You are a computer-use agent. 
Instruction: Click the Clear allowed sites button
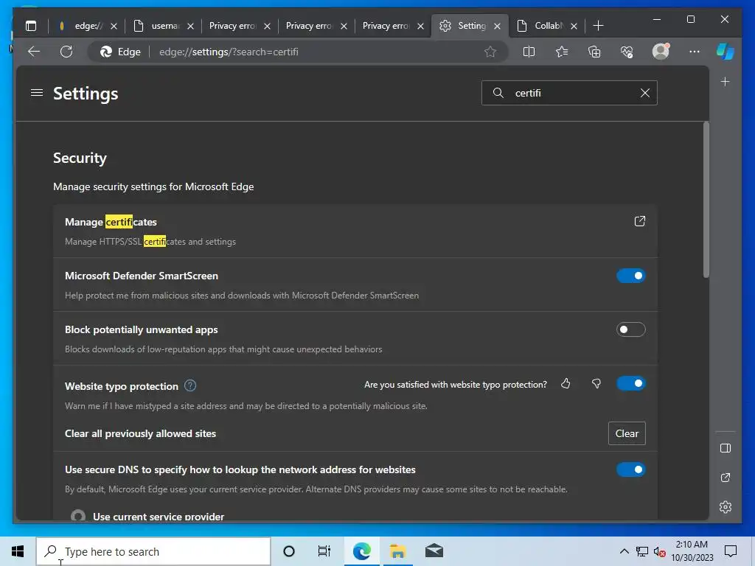pyautogui.click(x=627, y=433)
